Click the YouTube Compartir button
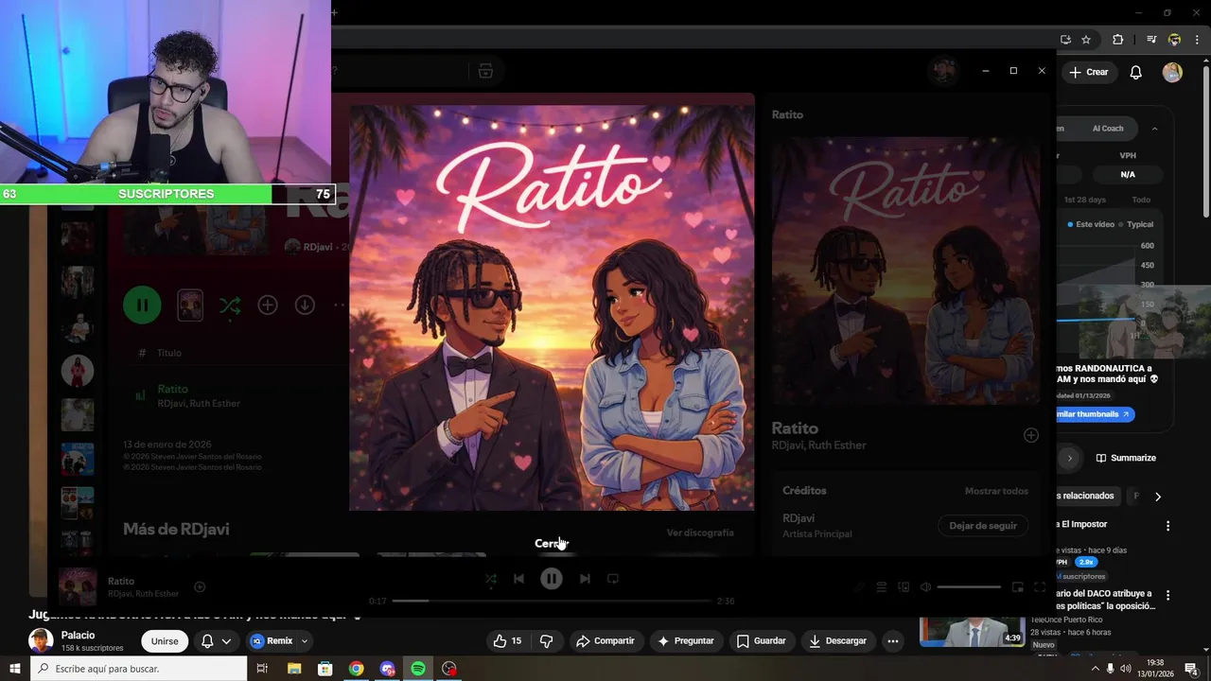The width and height of the screenshot is (1211, 681). [605, 641]
